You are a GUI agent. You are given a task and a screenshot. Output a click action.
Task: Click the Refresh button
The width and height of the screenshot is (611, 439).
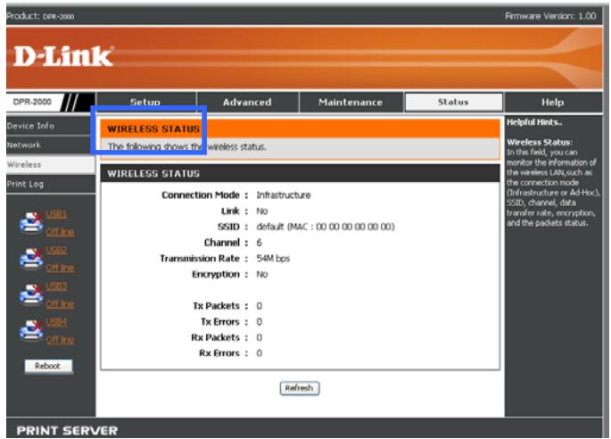pyautogui.click(x=300, y=388)
